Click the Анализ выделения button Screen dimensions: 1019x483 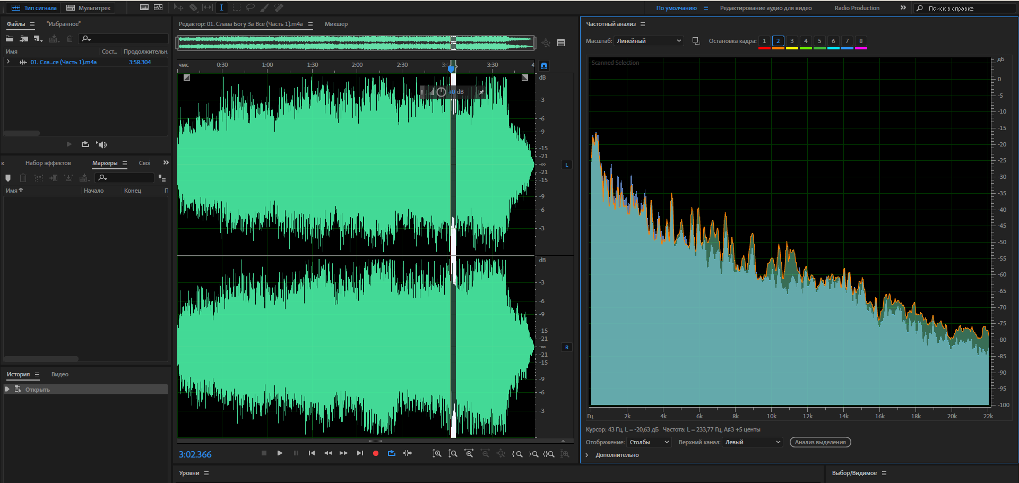[820, 442]
